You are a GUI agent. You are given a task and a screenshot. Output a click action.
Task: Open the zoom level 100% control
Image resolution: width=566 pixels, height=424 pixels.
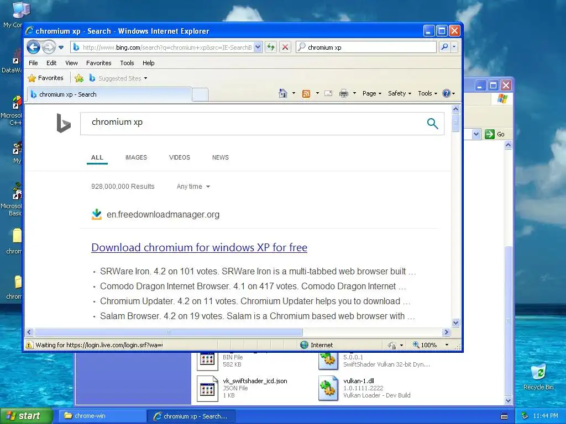pos(430,345)
